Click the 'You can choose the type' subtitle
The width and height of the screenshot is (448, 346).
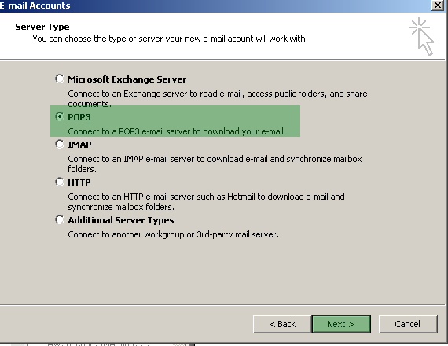[x=171, y=39]
